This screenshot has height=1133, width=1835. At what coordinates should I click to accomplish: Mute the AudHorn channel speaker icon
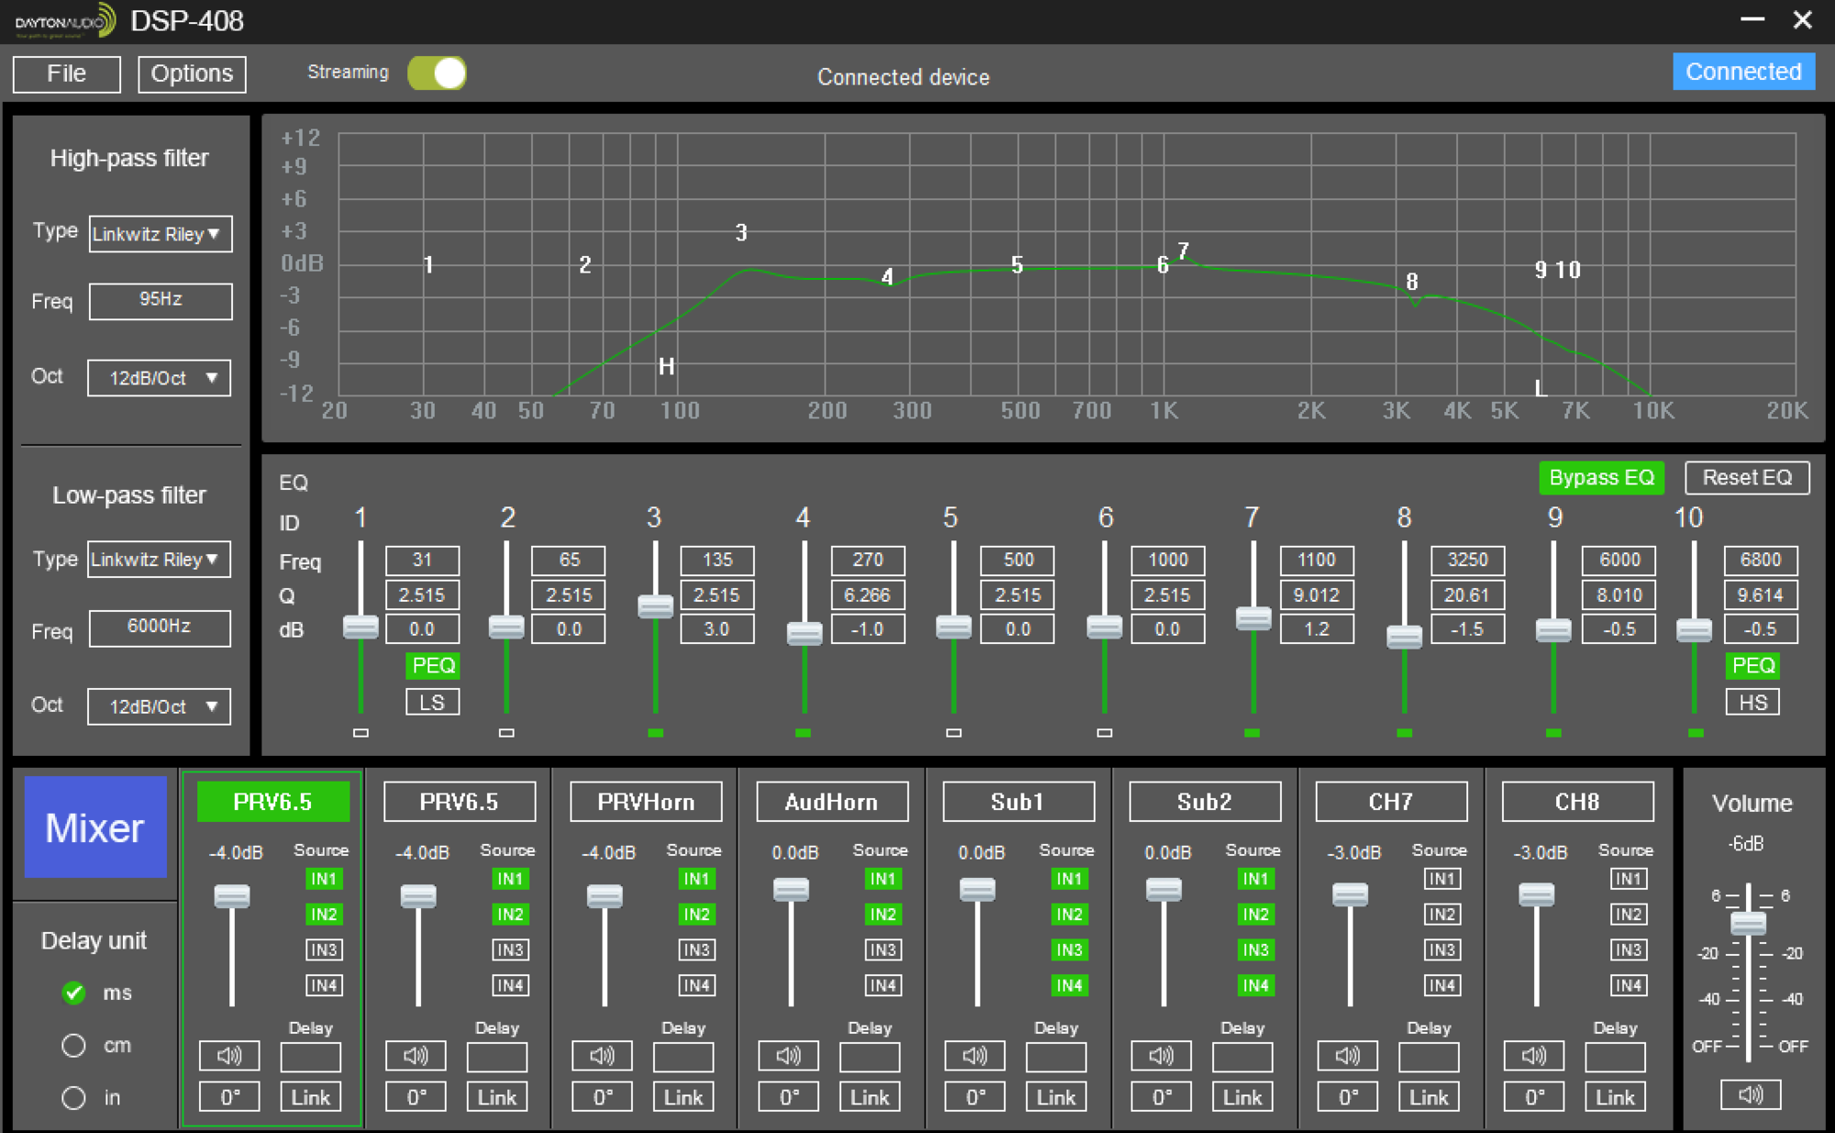(x=788, y=1056)
